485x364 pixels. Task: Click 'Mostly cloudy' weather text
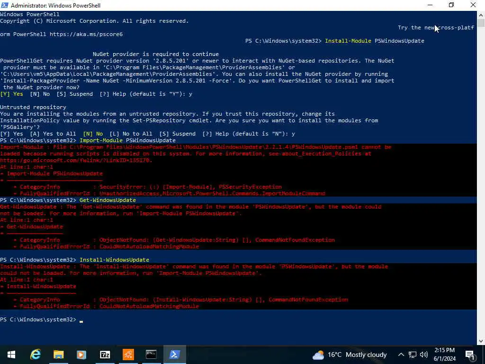point(366,355)
